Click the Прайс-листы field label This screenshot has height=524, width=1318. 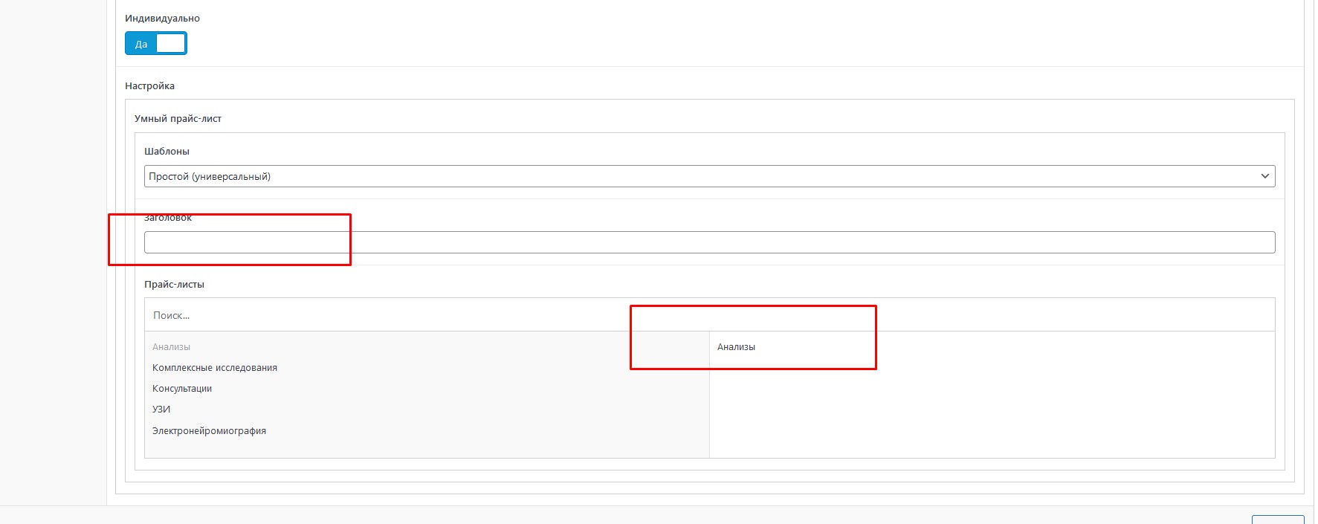174,285
